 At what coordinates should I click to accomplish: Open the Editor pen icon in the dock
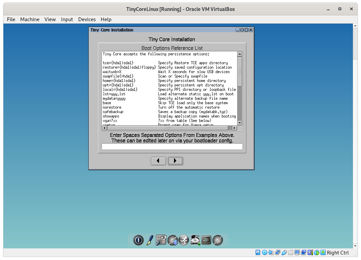click(150, 240)
